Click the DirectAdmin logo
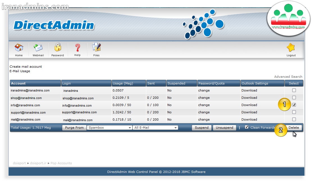313x183 pixels. [54, 25]
